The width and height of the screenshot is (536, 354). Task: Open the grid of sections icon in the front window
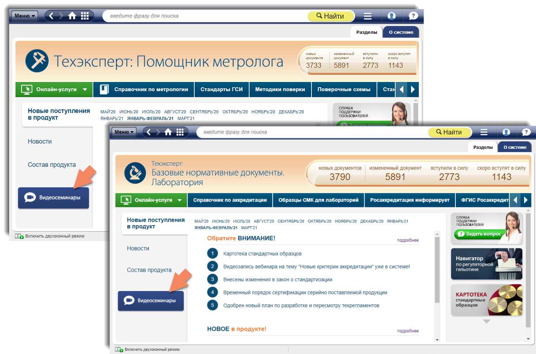pyautogui.click(x=180, y=132)
